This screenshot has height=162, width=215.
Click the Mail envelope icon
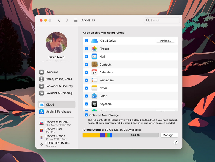pos(94,56)
